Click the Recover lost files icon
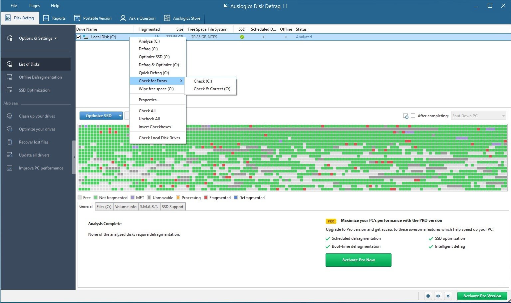 [10, 142]
